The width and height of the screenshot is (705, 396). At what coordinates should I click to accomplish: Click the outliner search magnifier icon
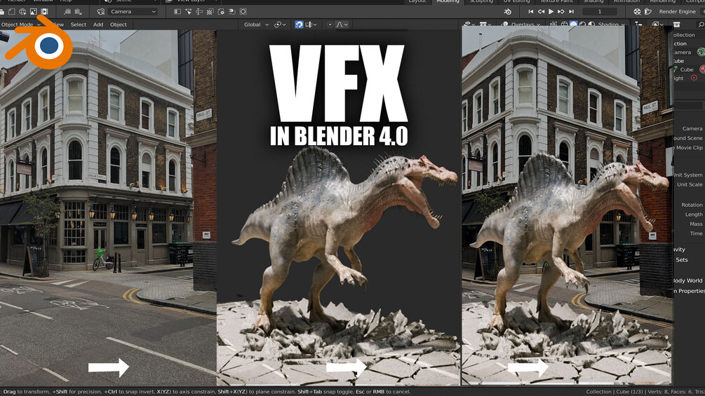[x=701, y=25]
